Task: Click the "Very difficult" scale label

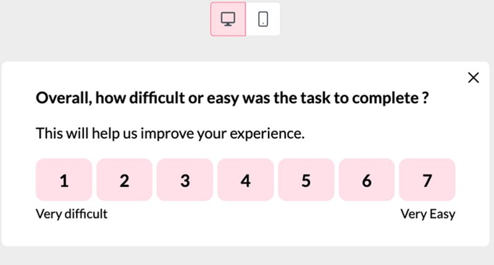Action: pos(72,214)
